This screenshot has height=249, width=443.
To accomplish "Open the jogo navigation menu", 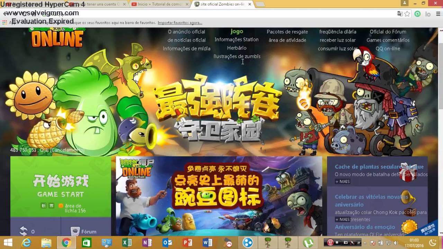I will click(x=237, y=31).
